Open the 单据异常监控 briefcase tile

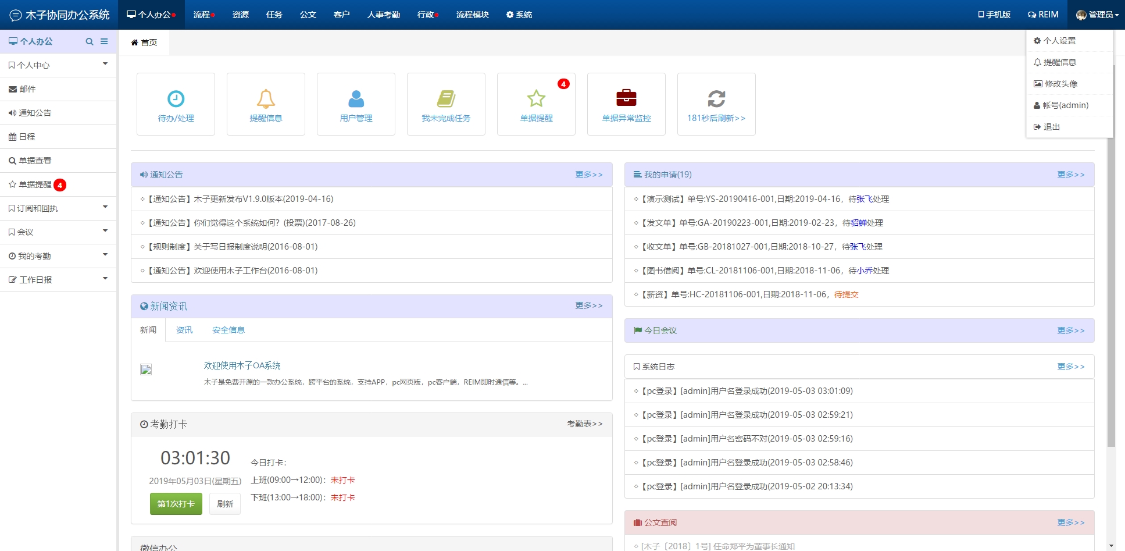(626, 104)
